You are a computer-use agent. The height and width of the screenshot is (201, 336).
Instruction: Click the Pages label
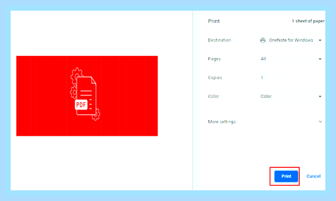[214, 59]
